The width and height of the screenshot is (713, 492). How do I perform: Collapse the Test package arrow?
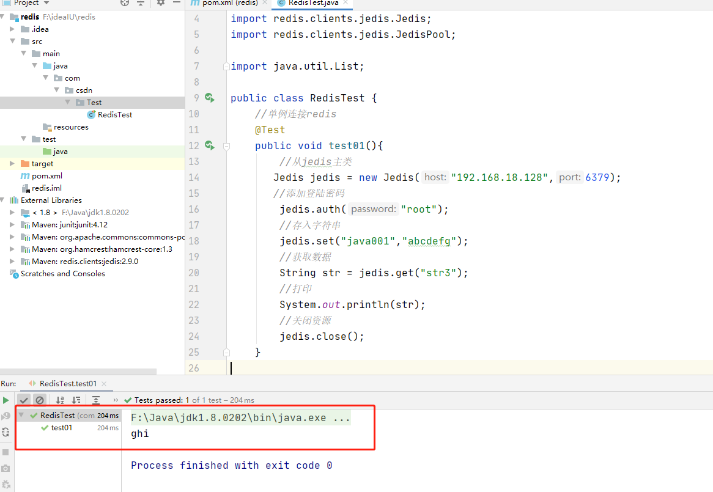68,103
